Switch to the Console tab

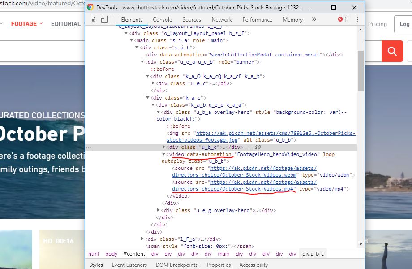click(x=163, y=20)
